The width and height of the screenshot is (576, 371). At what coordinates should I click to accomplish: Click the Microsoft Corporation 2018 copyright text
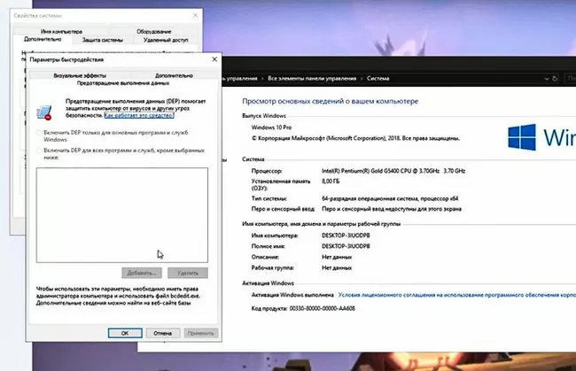tap(355, 138)
